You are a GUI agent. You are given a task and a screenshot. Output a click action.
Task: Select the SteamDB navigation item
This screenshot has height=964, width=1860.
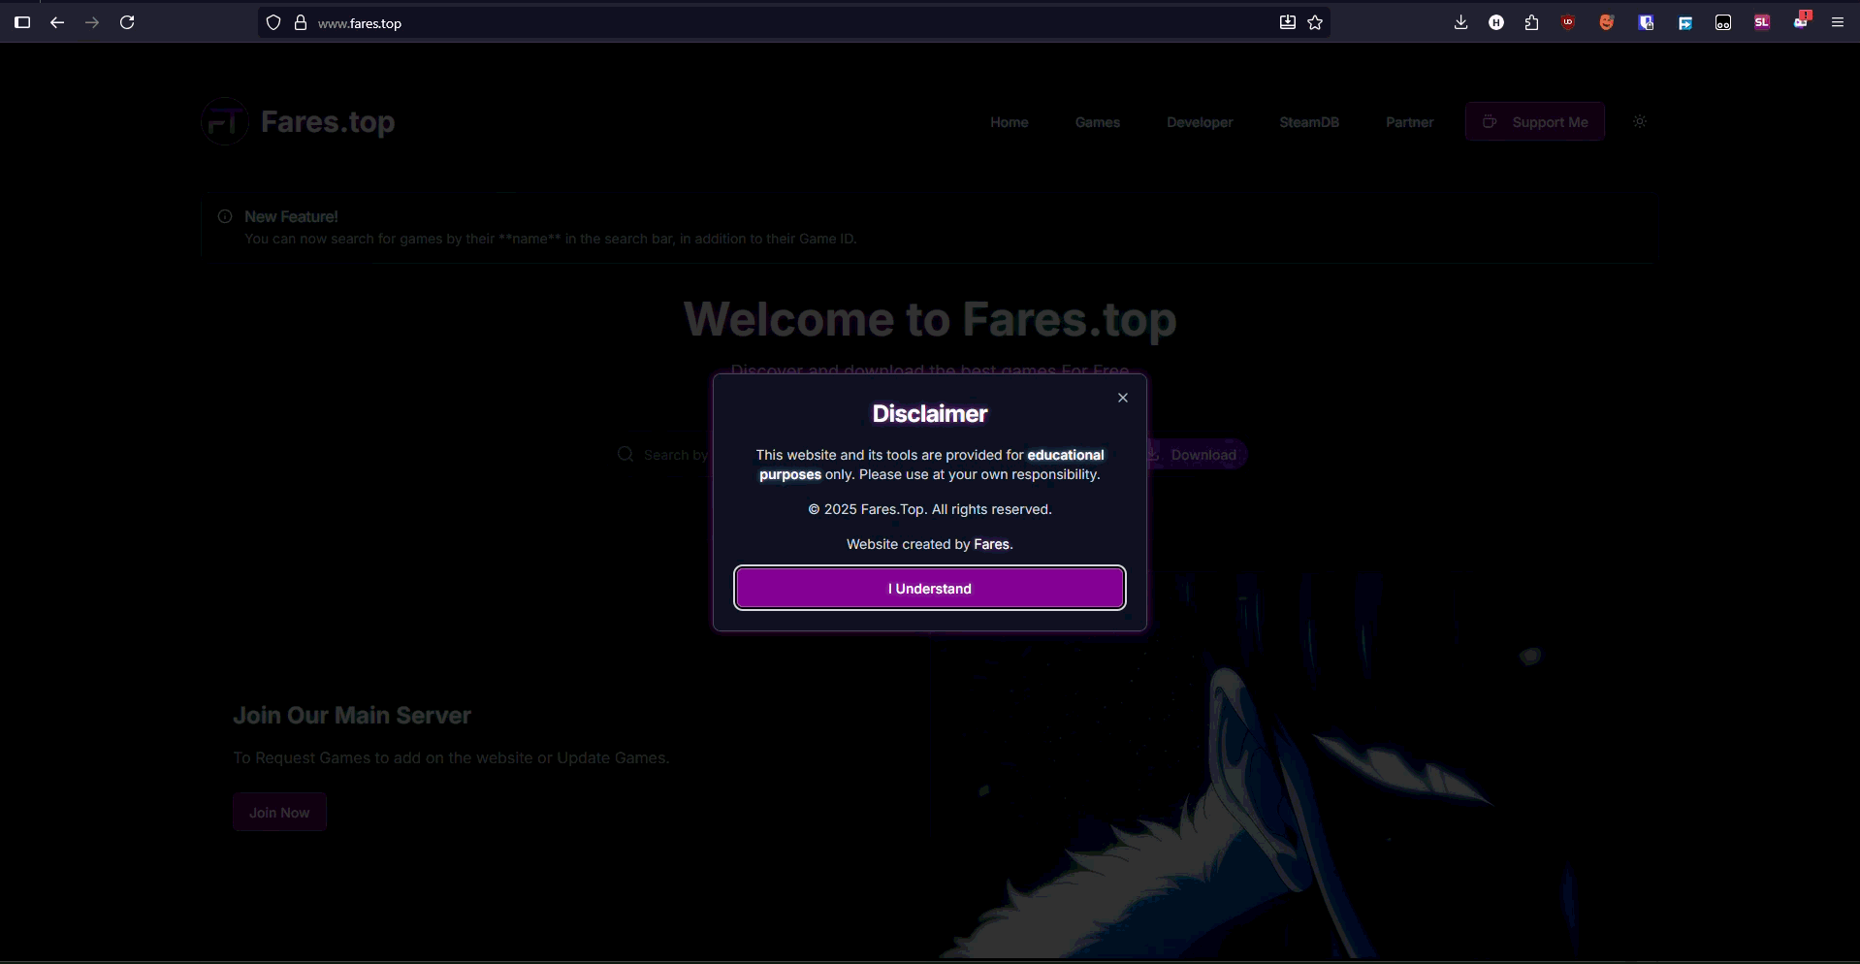pos(1309,122)
